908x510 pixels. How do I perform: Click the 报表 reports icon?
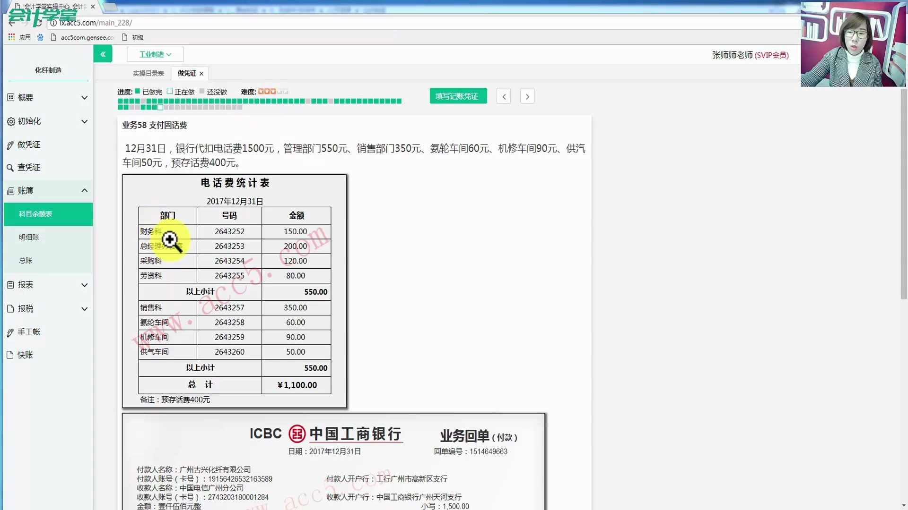[10, 285]
